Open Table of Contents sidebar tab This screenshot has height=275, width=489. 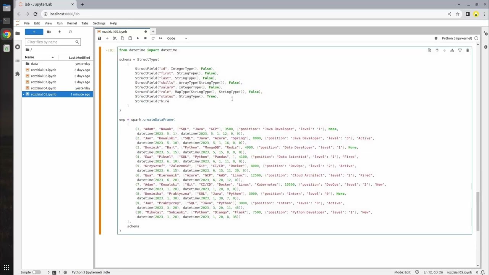coord(18,60)
